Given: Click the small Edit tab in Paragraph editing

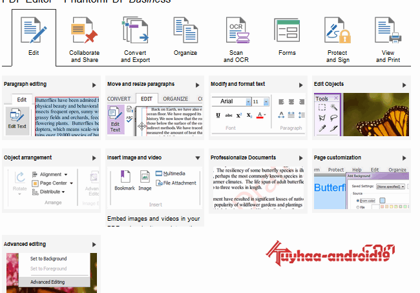Looking at the screenshot, I should click(22, 99).
